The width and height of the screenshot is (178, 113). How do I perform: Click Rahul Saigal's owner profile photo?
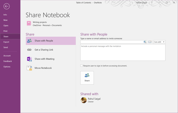point(84,100)
